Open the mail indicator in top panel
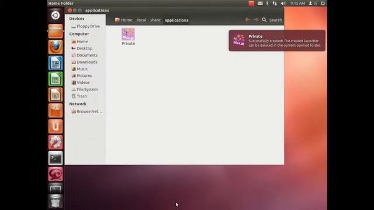Screen dimensions: 374x210 260,3
